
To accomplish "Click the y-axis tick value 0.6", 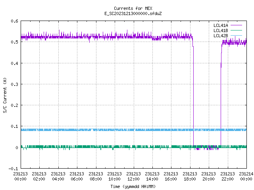I will [x=14, y=21].
